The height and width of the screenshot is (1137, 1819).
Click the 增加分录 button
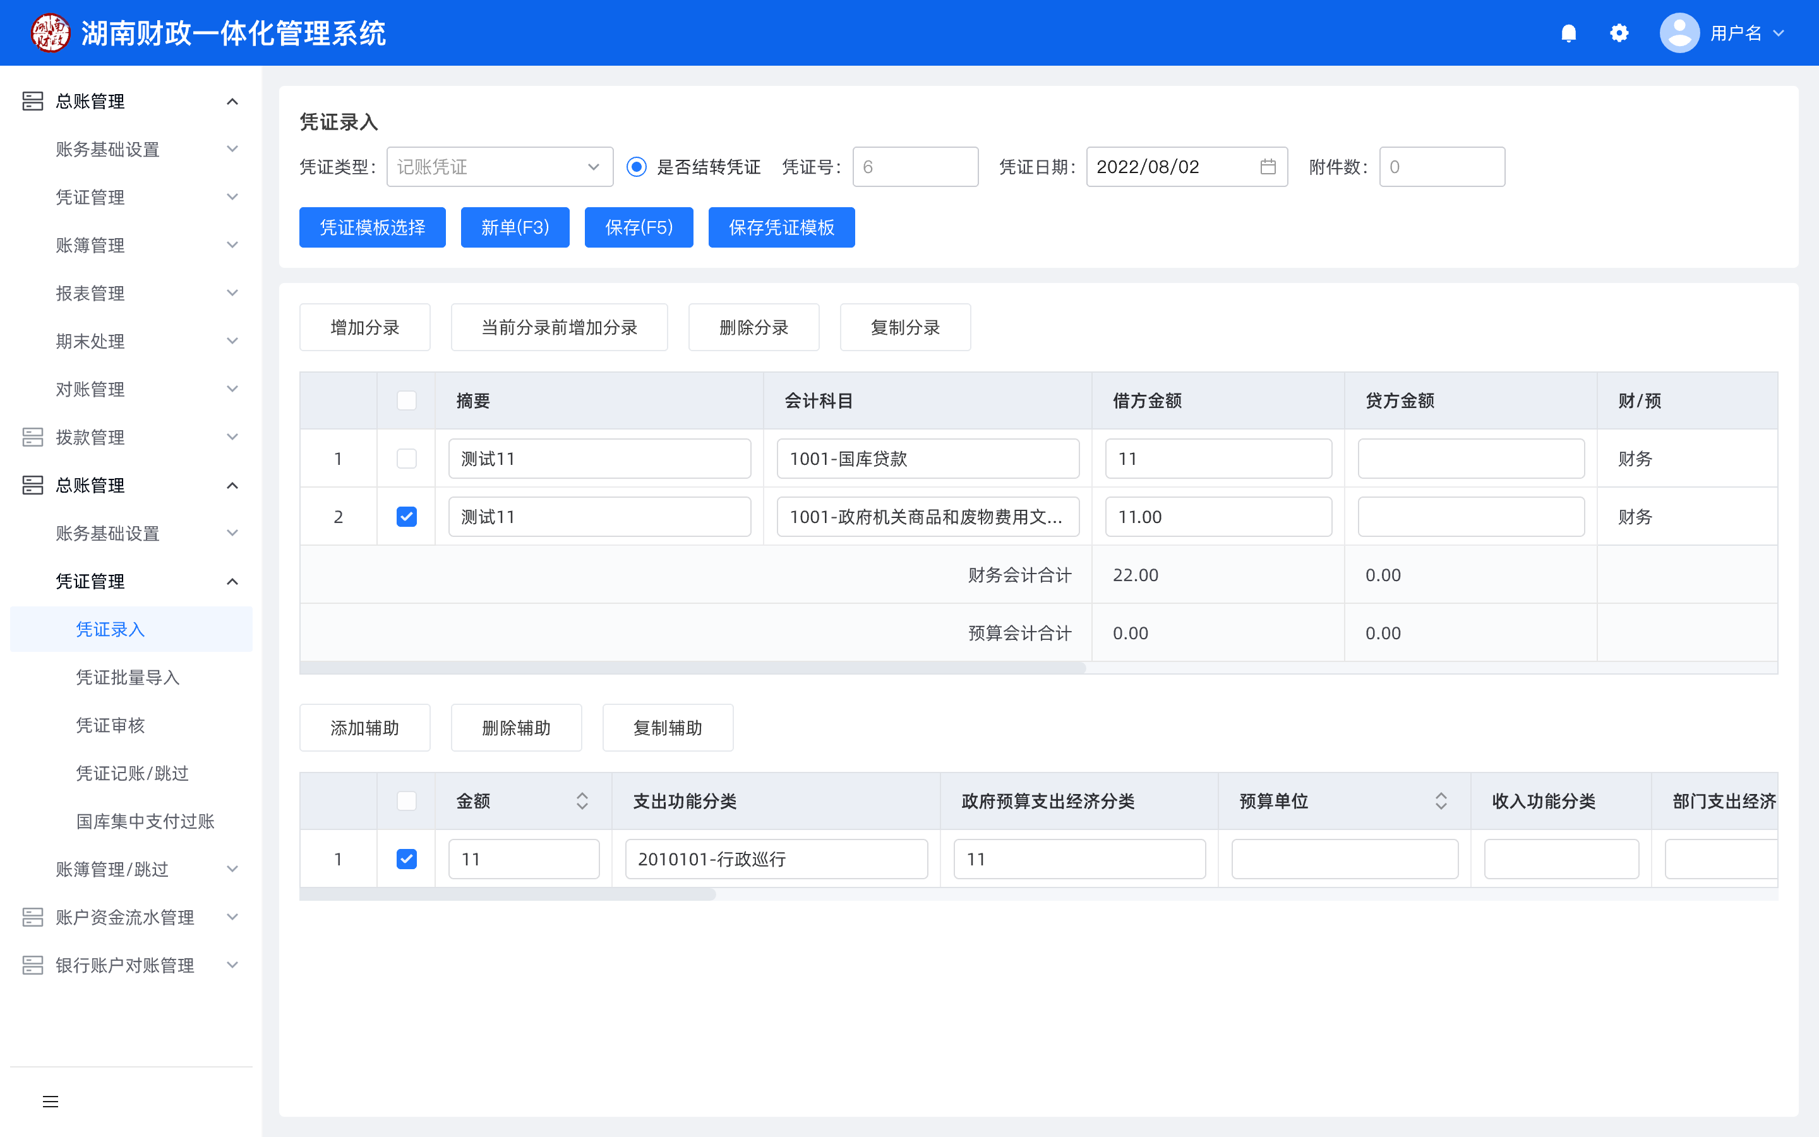[364, 327]
